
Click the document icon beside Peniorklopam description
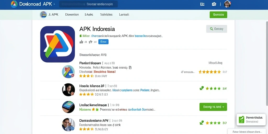click(130, 68)
